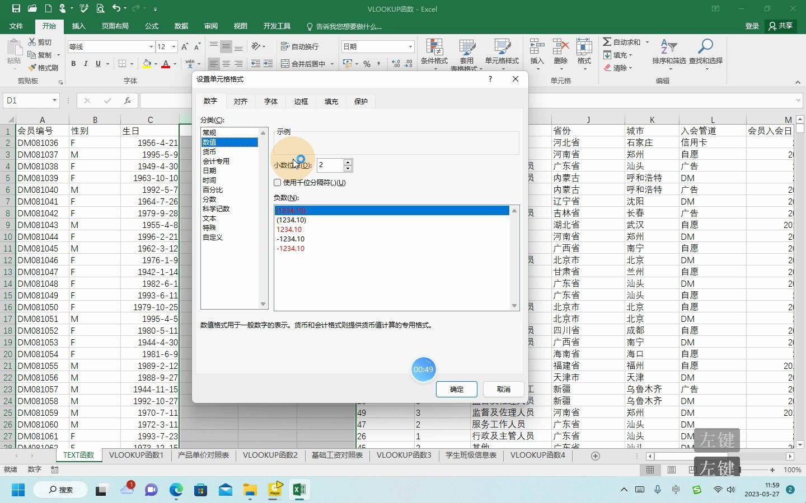The height and width of the screenshot is (503, 806).
Task: Click the 取消 button to cancel
Action: 503,389
